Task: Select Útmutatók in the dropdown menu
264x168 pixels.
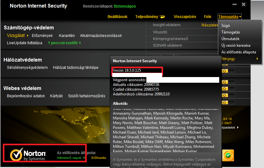Action: tap(230, 39)
